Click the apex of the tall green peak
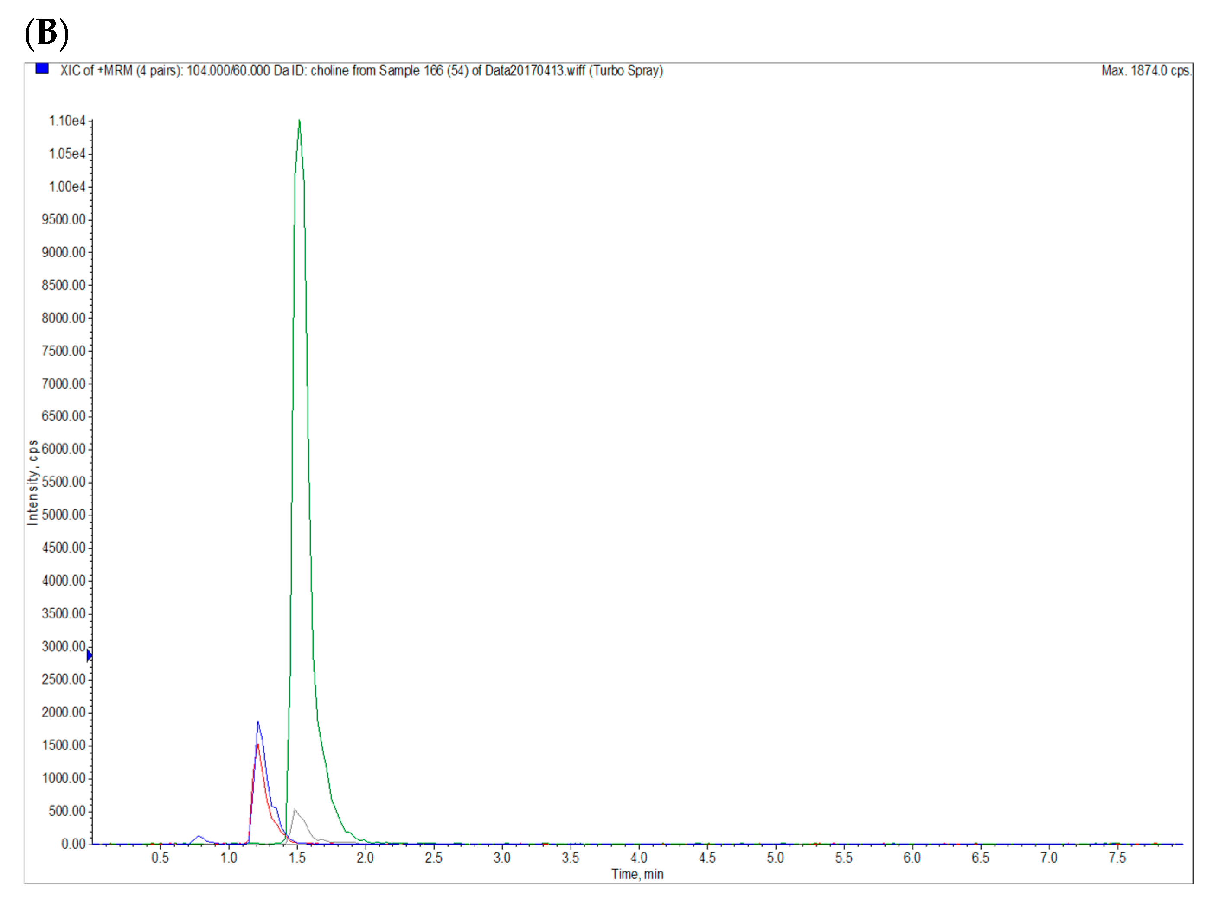The image size is (1210, 903). 299,121
